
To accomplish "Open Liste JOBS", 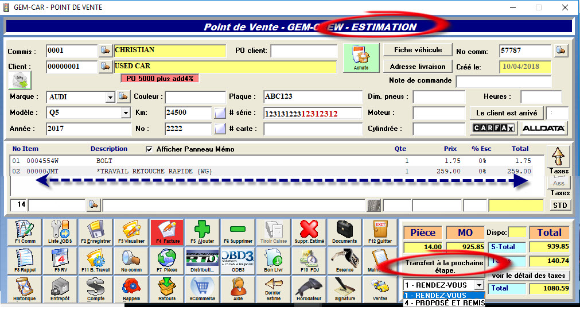I will pyautogui.click(x=60, y=232).
